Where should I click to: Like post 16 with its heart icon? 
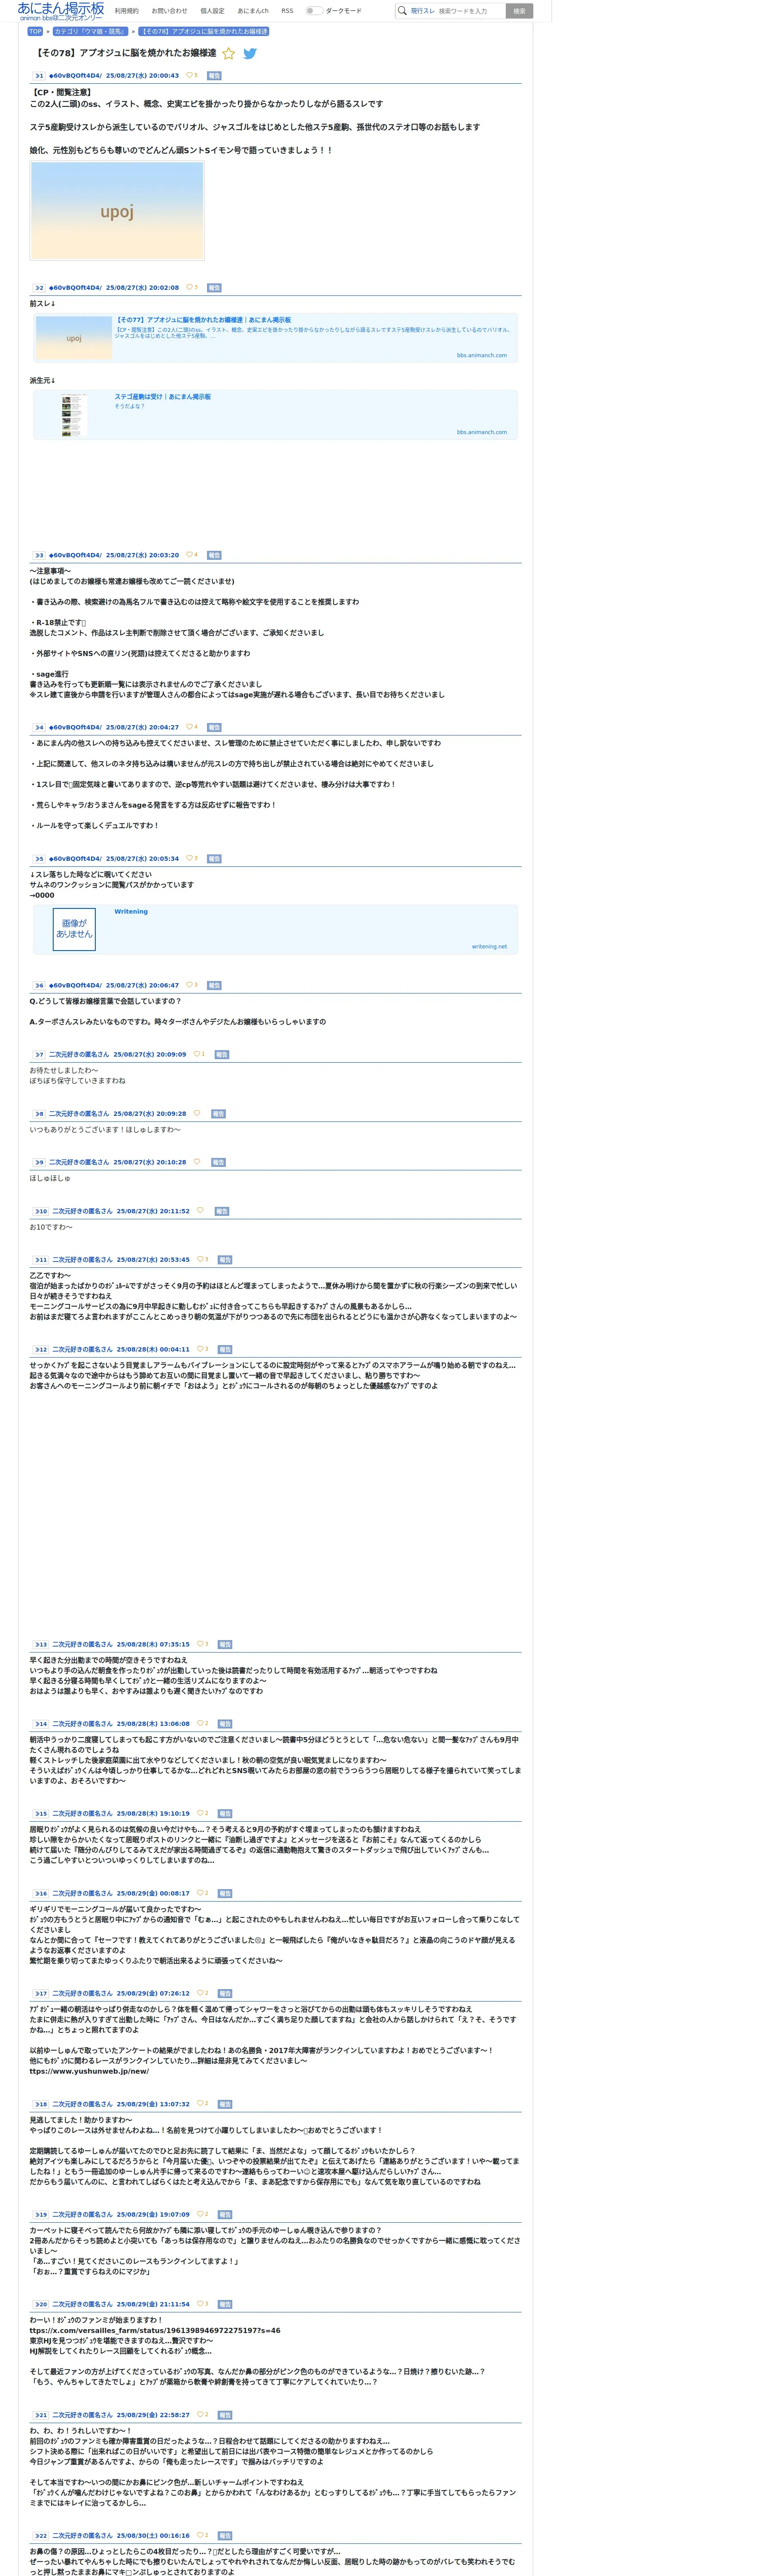pos(200,1893)
